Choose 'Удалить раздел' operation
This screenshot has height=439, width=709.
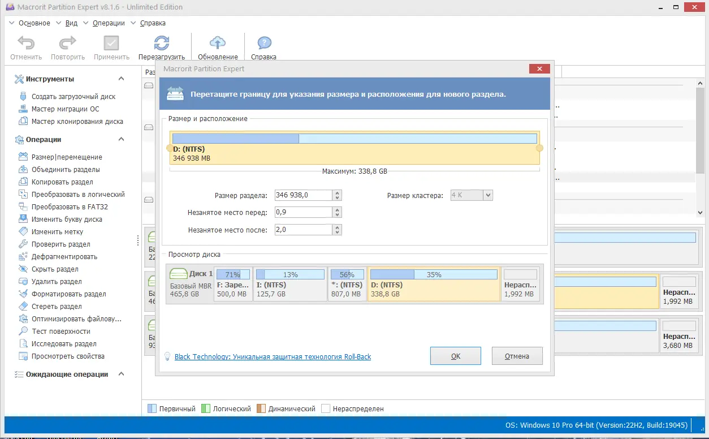pos(57,282)
